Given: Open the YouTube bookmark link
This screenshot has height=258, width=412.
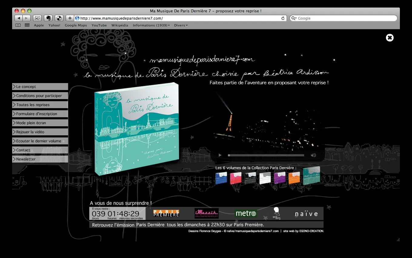Looking at the screenshot, I should click(x=99, y=25).
